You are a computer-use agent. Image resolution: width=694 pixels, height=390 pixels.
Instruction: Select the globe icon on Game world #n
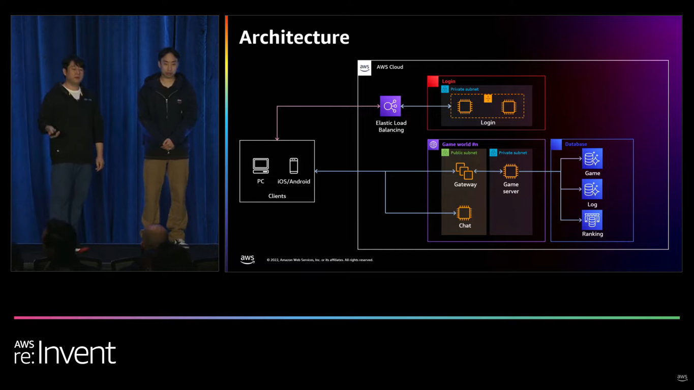pyautogui.click(x=433, y=144)
